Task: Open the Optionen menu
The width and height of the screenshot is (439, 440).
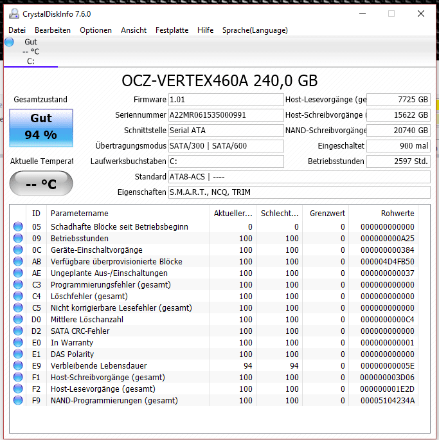Action: pos(96,30)
